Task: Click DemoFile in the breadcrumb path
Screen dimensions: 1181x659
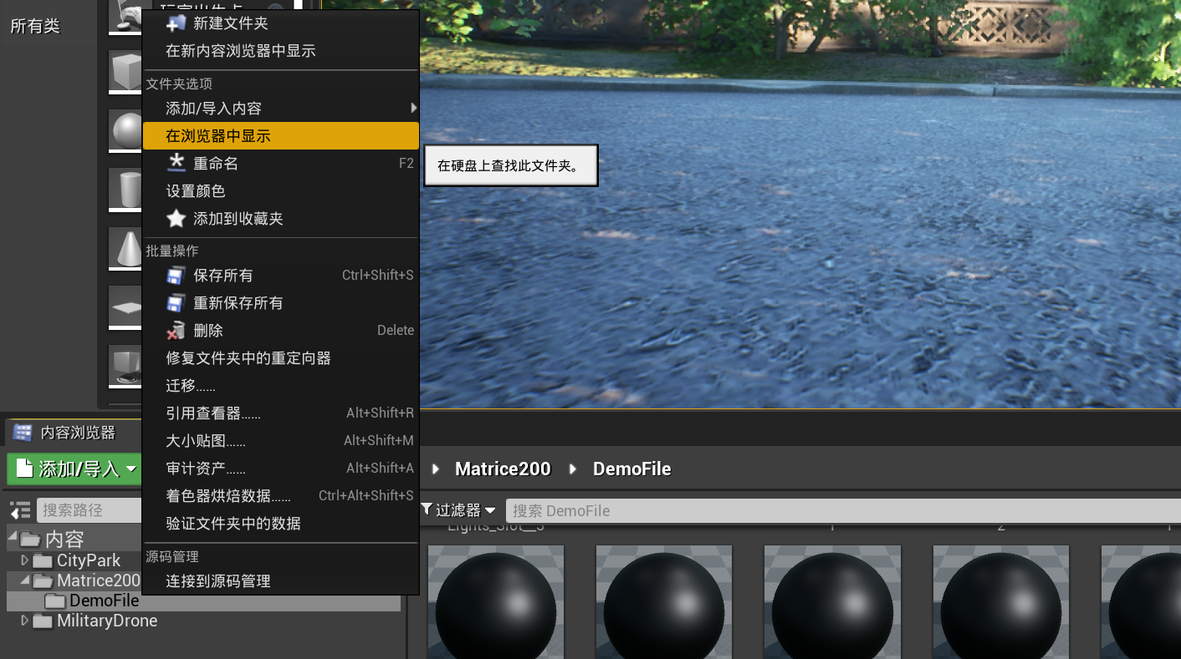Action: click(x=632, y=469)
